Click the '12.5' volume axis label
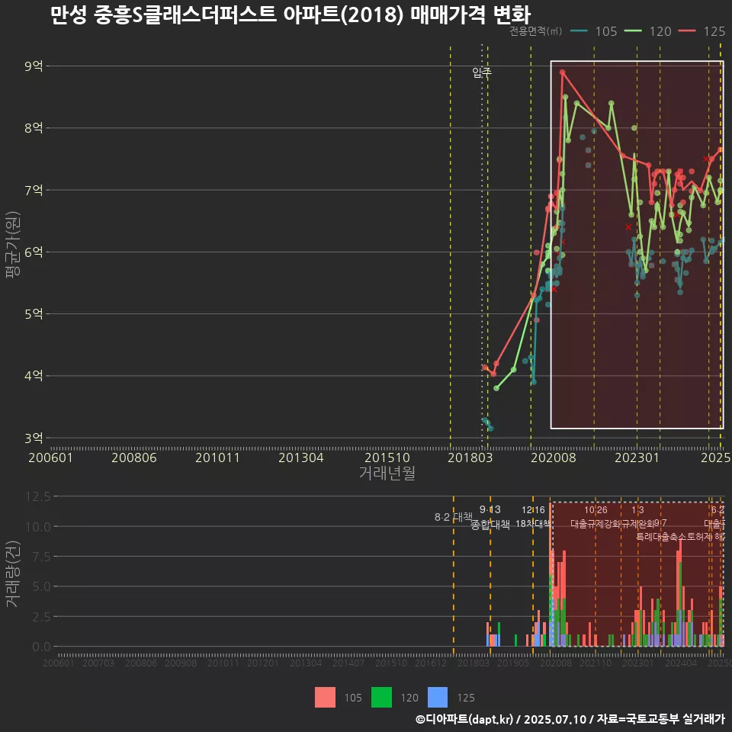 tap(38, 496)
